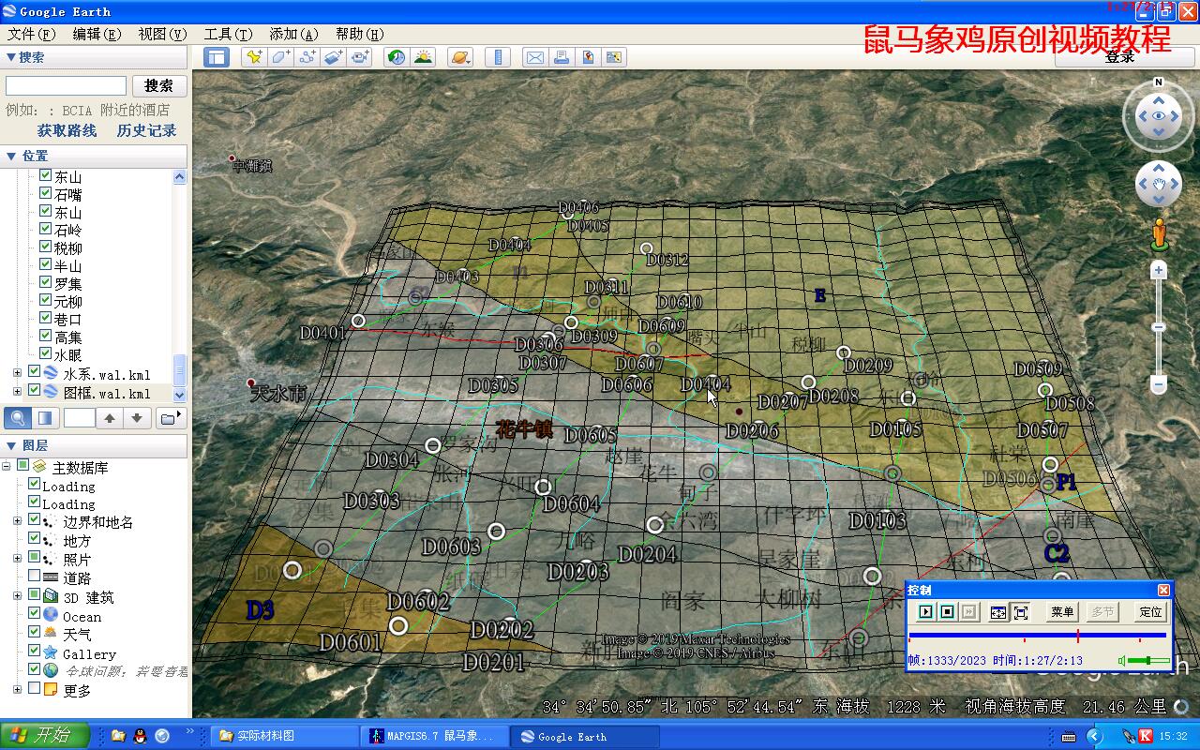Viewport: 1200px width, 750px height.
Task: Click the View in Google Maps icon
Action: [x=588, y=57]
